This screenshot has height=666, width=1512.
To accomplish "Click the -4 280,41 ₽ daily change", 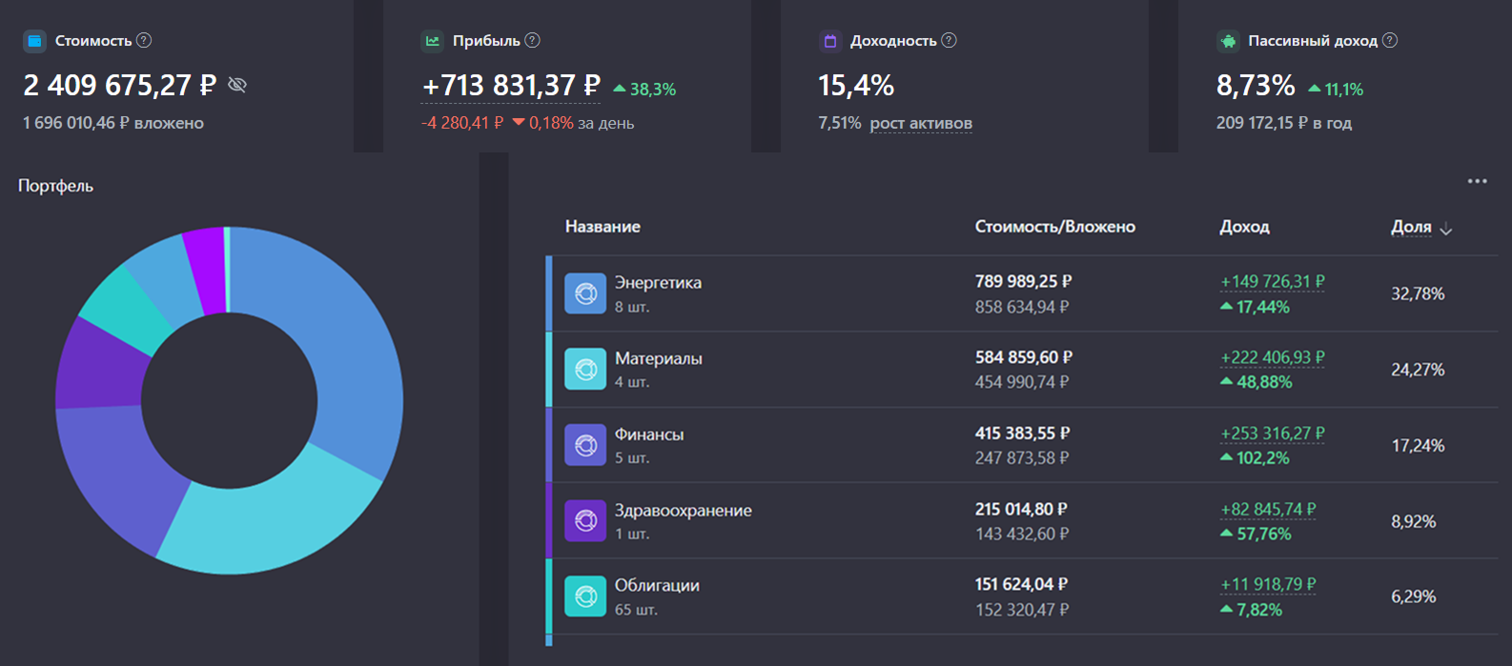I will click(x=462, y=123).
